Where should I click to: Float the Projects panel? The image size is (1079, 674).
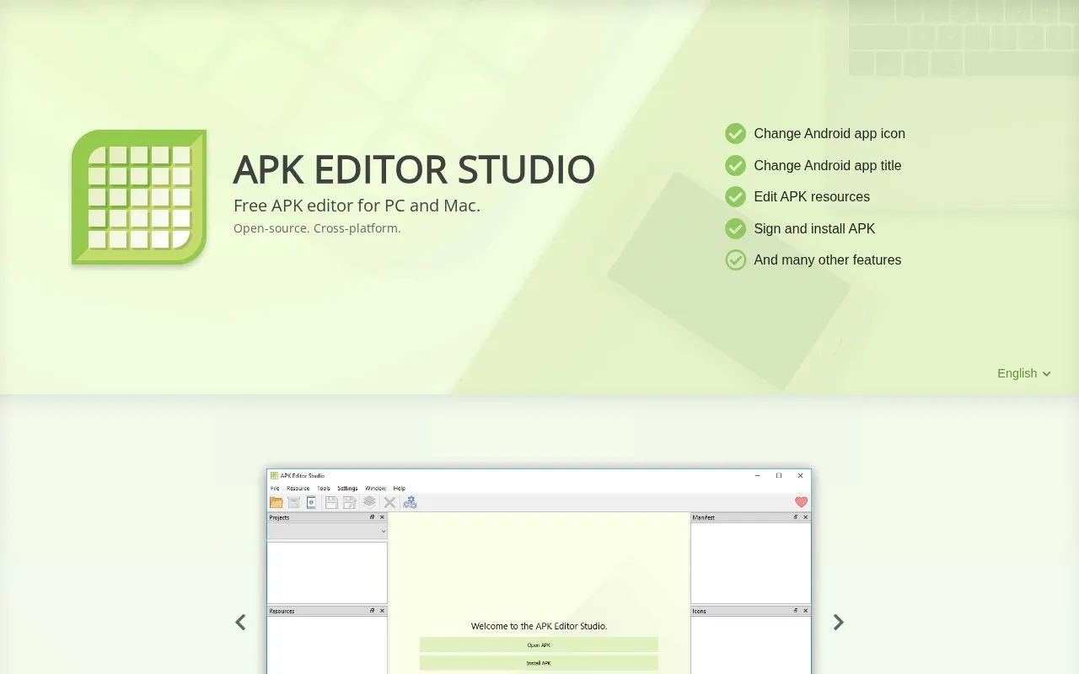point(373,517)
